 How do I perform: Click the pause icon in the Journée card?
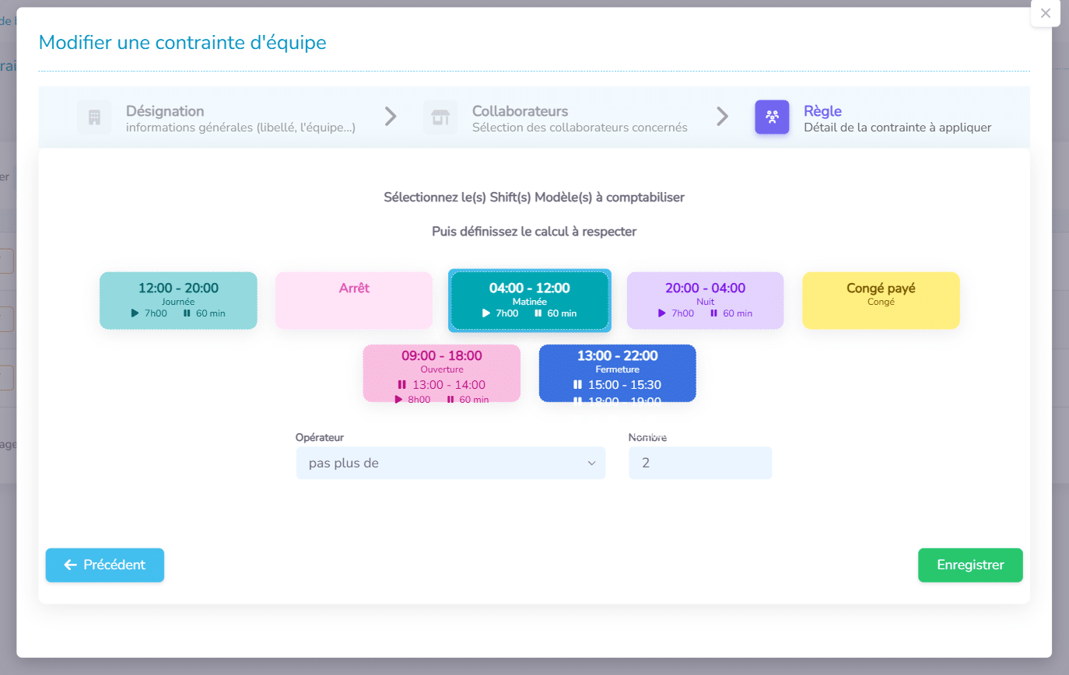(187, 313)
